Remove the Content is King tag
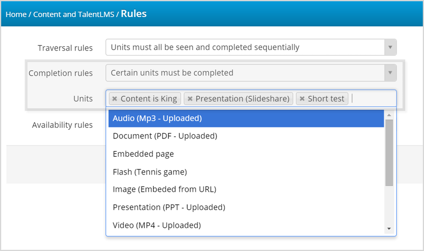The image size is (424, 251). 114,99
